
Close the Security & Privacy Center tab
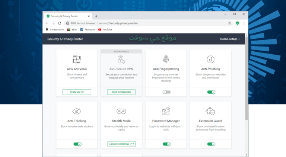[x=89, y=16]
